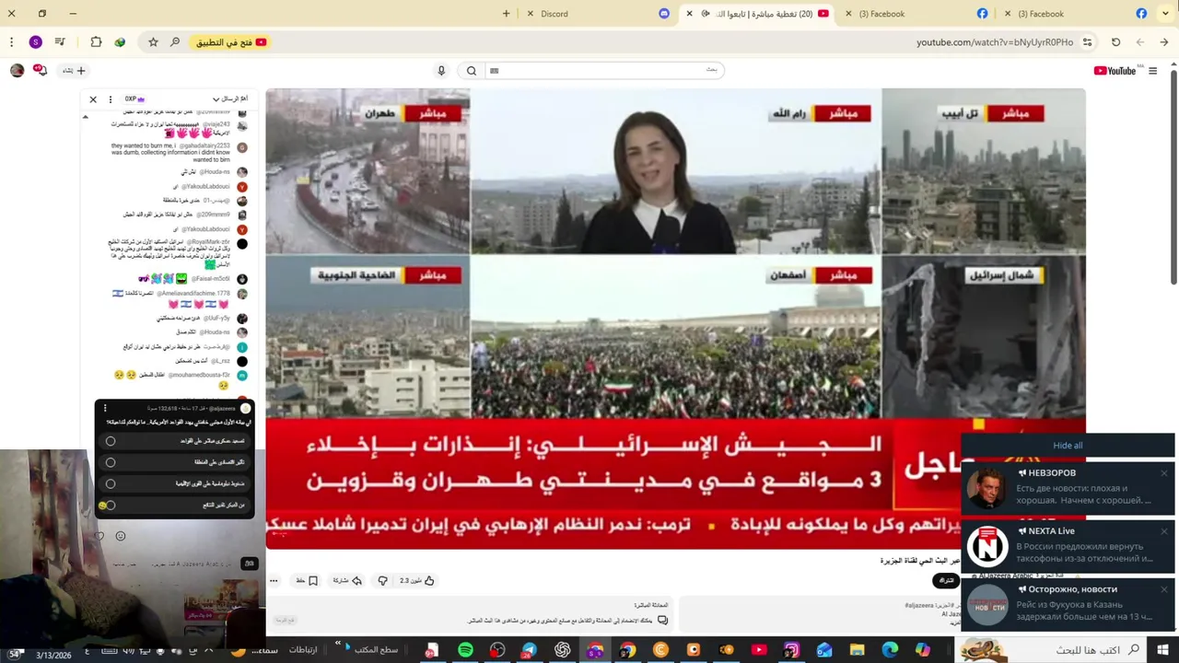
Task: Send a heart reaction in chat
Action: (x=99, y=536)
